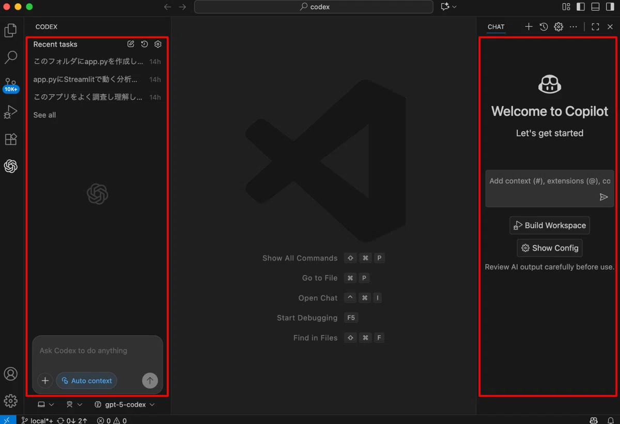Click sync changes 0↓ 2↑ in status bar

72,420
